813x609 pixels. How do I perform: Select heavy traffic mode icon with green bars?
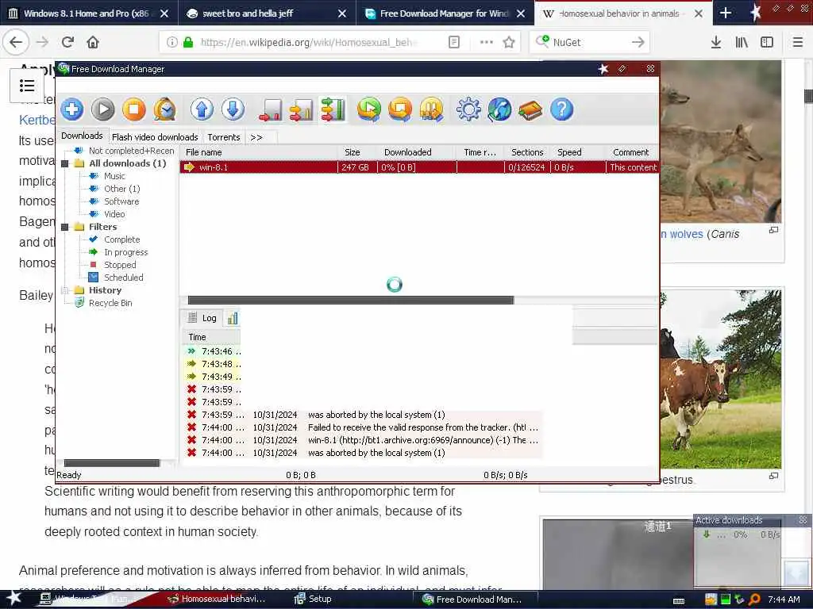333,109
